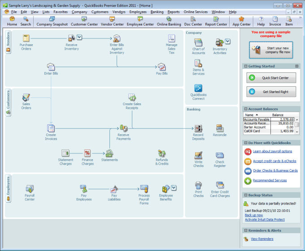Image resolution: width=305 pixels, height=251 pixels.
Task: Open Finance Charges
Action: [87, 153]
